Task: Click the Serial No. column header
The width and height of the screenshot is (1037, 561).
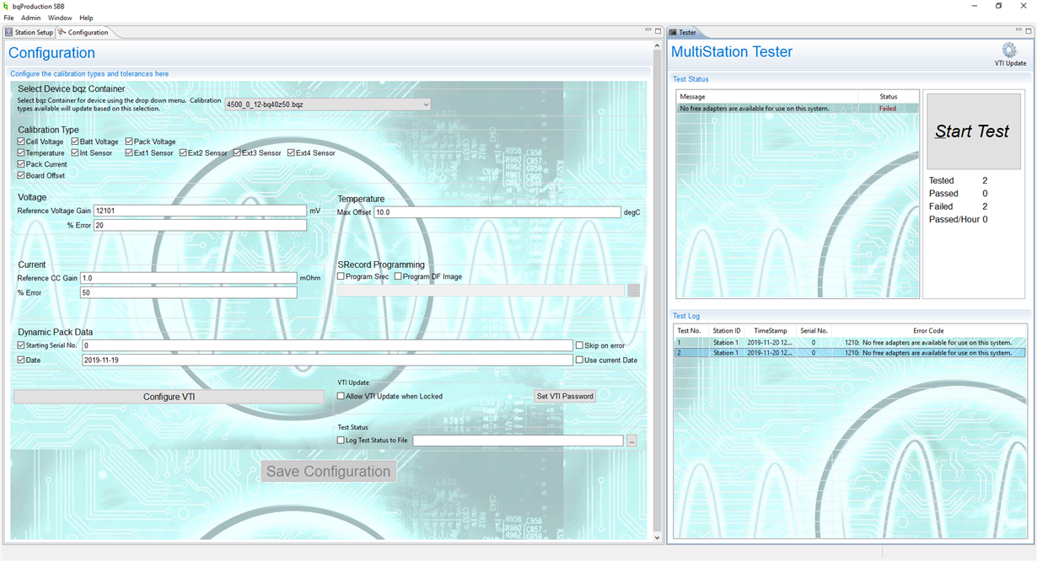Action: 814,331
